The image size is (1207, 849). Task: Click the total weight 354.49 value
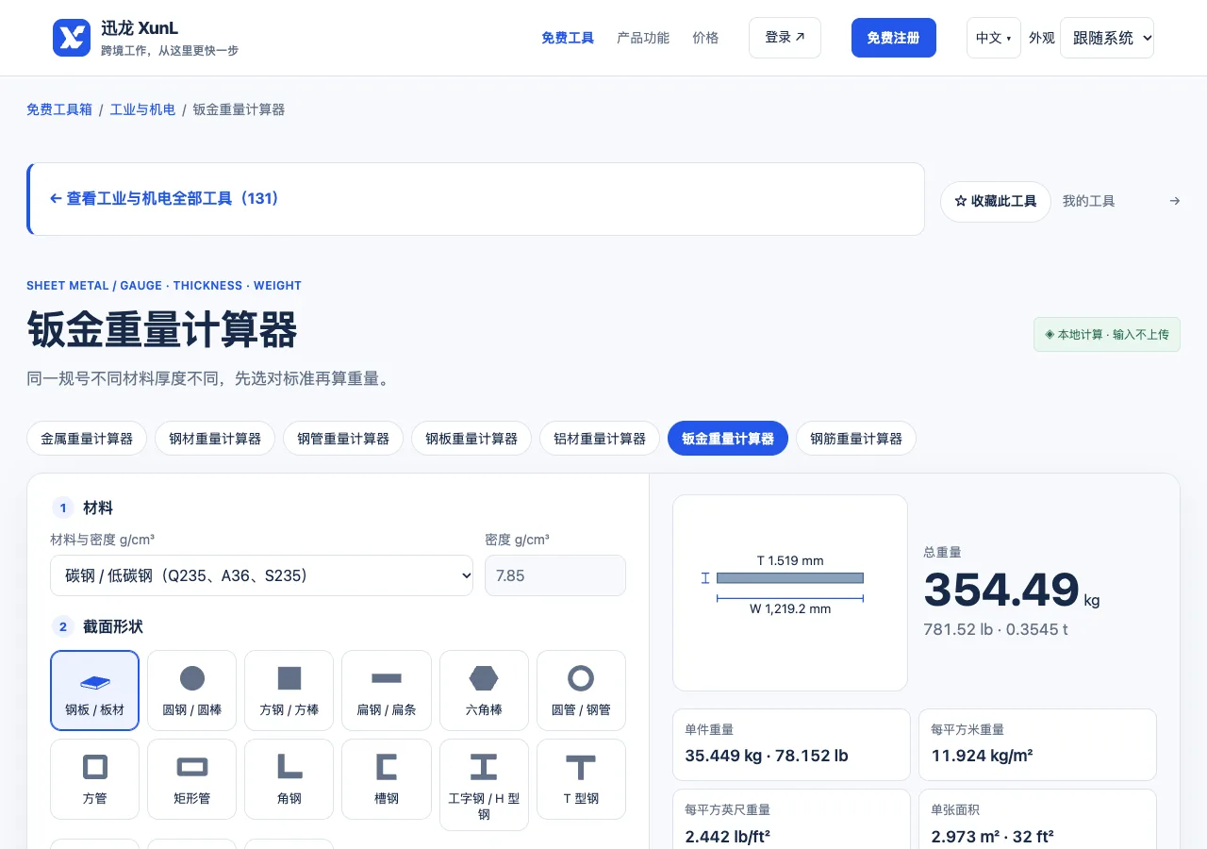(1001, 590)
